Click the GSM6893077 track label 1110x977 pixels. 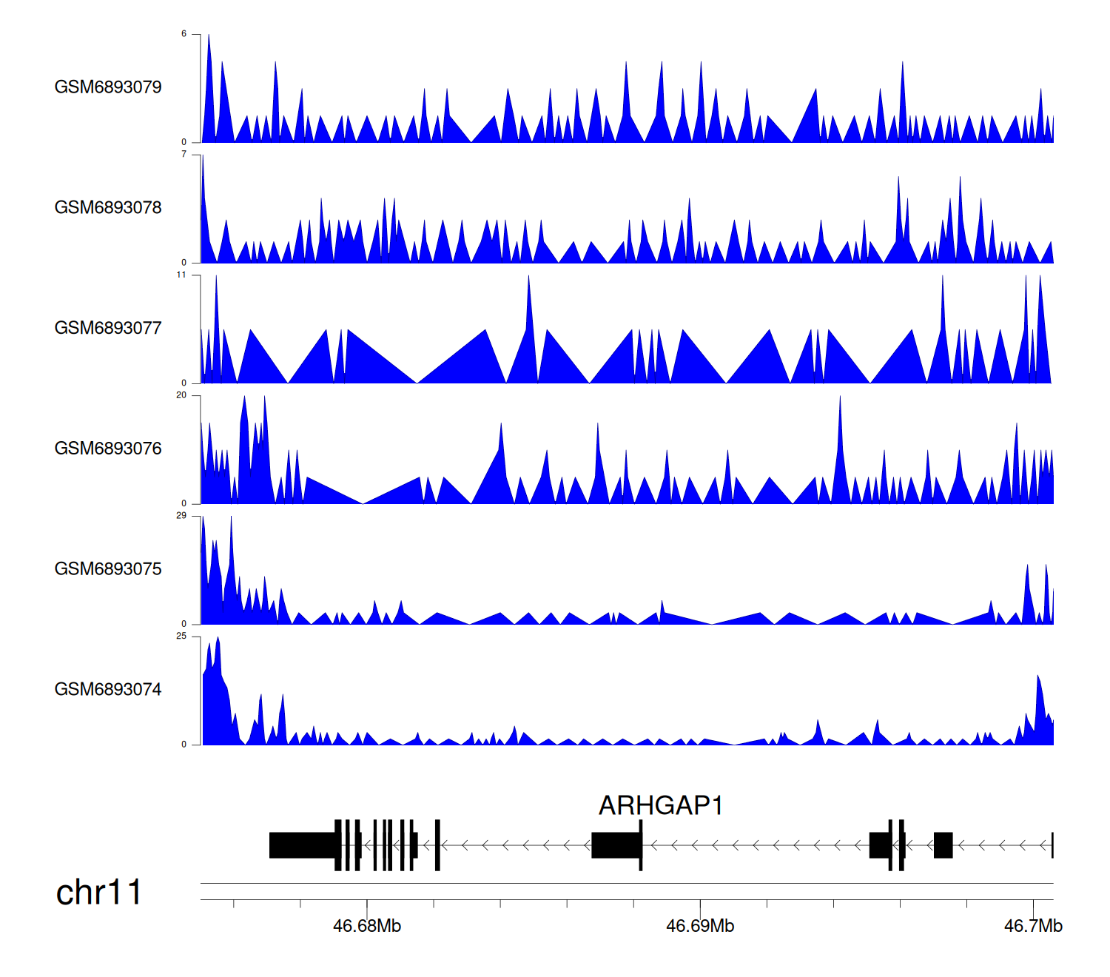(x=108, y=328)
